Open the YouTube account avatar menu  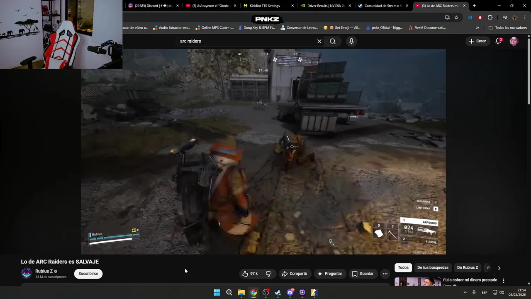514,41
